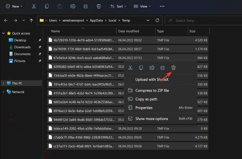Choose Copy as path

pyautogui.click(x=160, y=99)
